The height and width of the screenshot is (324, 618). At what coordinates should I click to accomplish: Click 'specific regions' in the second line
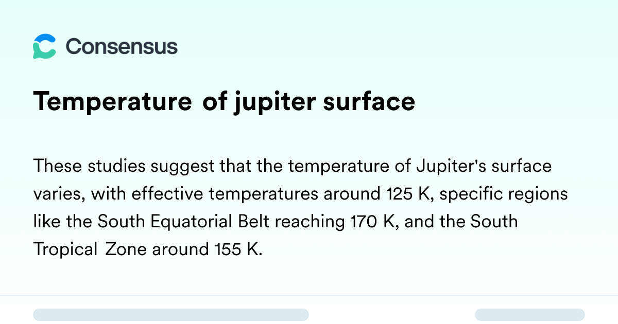pos(504,194)
